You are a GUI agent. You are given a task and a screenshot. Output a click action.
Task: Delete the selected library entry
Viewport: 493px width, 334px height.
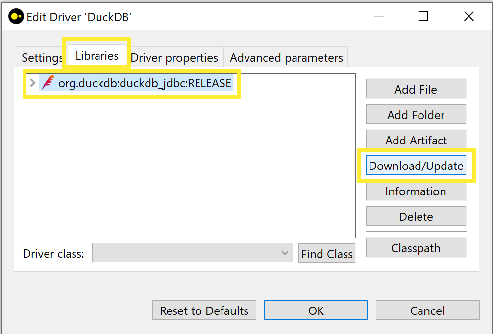416,216
